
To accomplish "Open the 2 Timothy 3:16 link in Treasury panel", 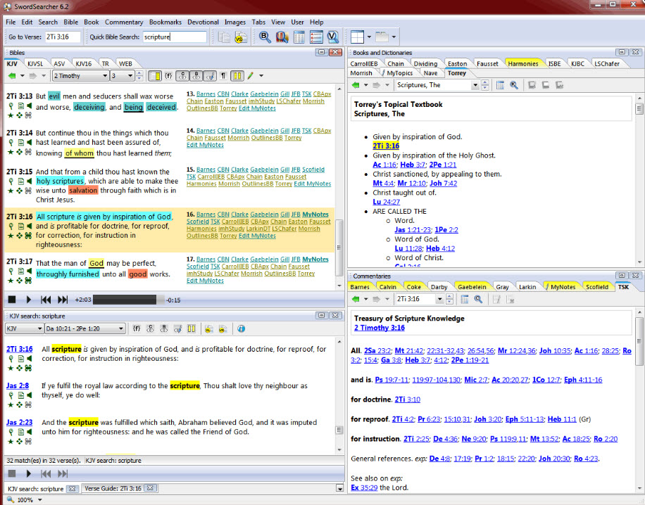I will click(380, 328).
